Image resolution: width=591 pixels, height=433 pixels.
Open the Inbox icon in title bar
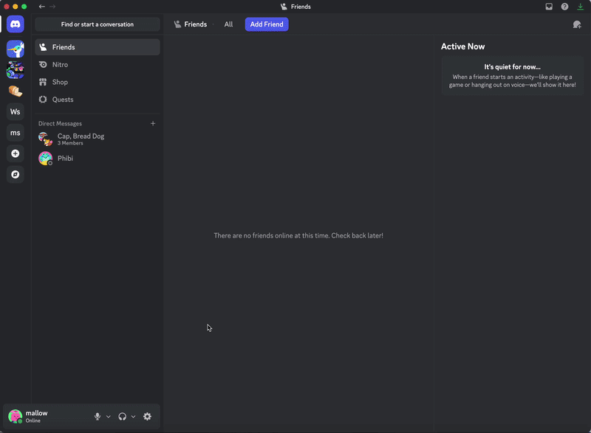(x=549, y=7)
